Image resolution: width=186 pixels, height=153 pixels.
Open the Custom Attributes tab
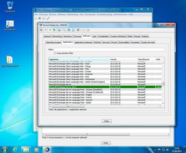pos(118,36)
